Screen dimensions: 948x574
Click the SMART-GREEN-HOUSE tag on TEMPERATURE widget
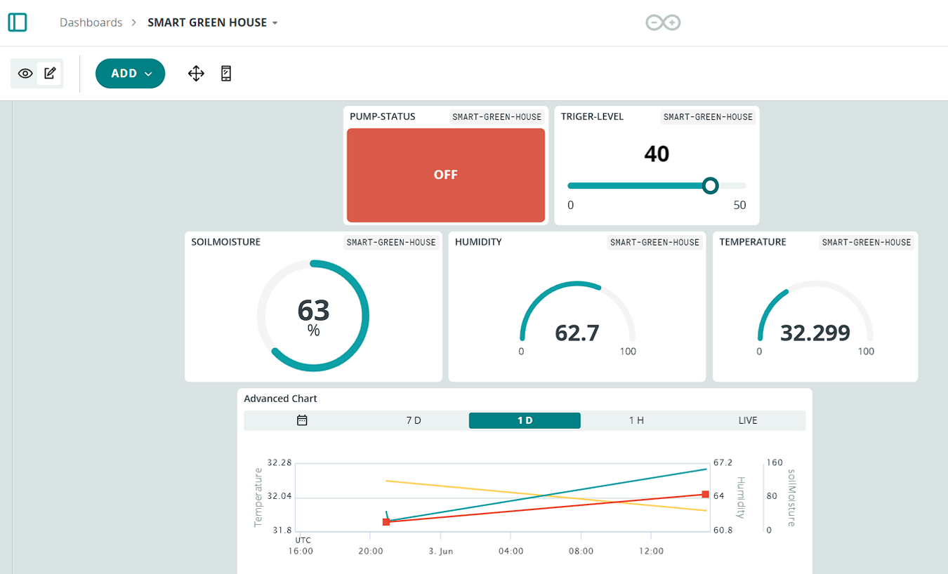click(x=867, y=243)
